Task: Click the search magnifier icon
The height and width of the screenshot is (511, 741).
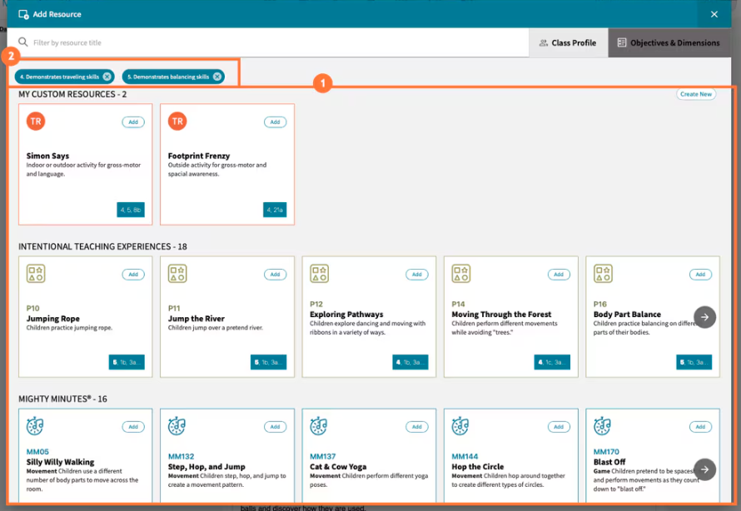Action: tap(21, 42)
